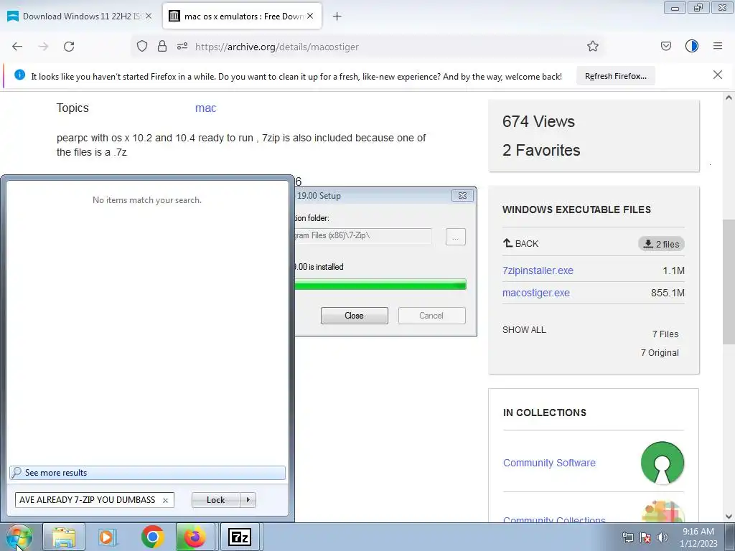Open '7 Files' listing link

pyautogui.click(x=665, y=334)
